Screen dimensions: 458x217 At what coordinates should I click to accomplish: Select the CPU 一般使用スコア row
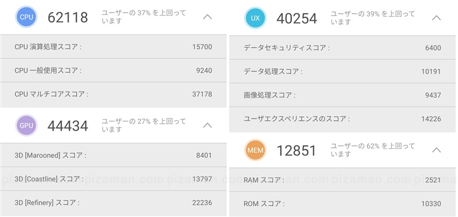(x=113, y=70)
